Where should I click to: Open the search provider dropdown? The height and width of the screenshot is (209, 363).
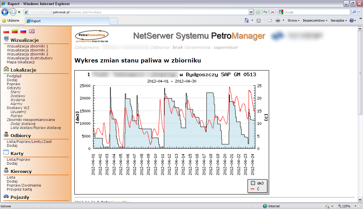[x=360, y=12]
